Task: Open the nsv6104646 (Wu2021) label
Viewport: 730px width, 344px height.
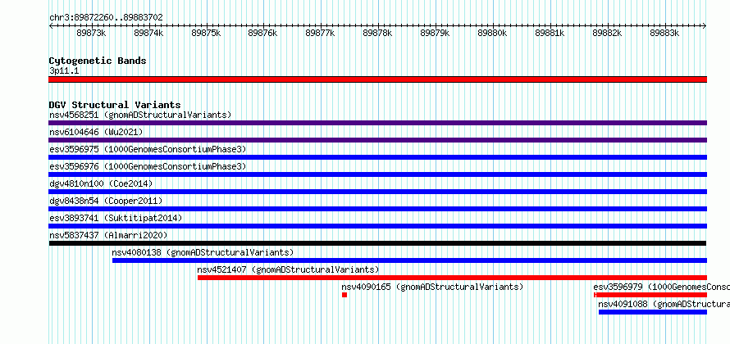Action: click(x=96, y=132)
